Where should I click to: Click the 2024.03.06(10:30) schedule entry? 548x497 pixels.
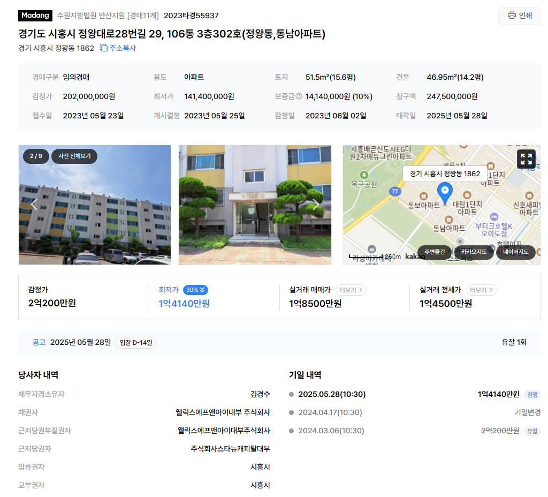tap(331, 431)
